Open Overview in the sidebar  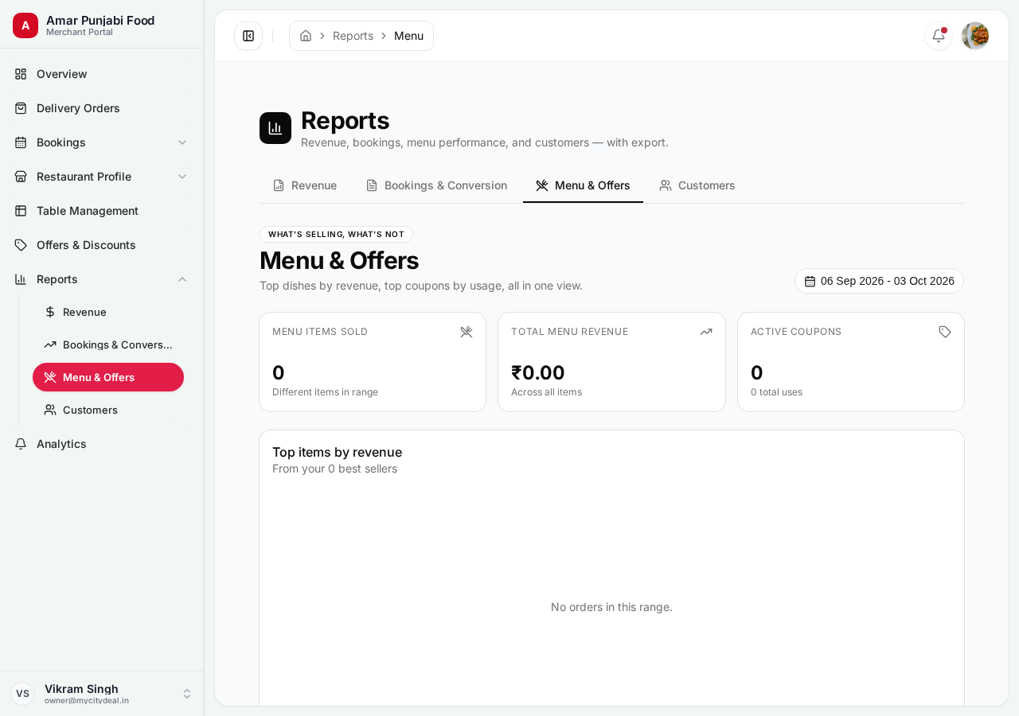[x=102, y=74]
